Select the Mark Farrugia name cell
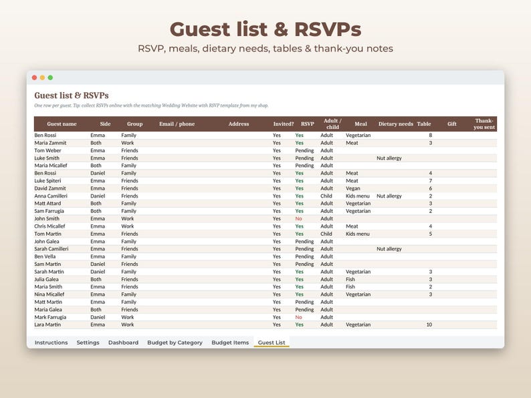Image resolution: width=531 pixels, height=398 pixels. (50, 317)
